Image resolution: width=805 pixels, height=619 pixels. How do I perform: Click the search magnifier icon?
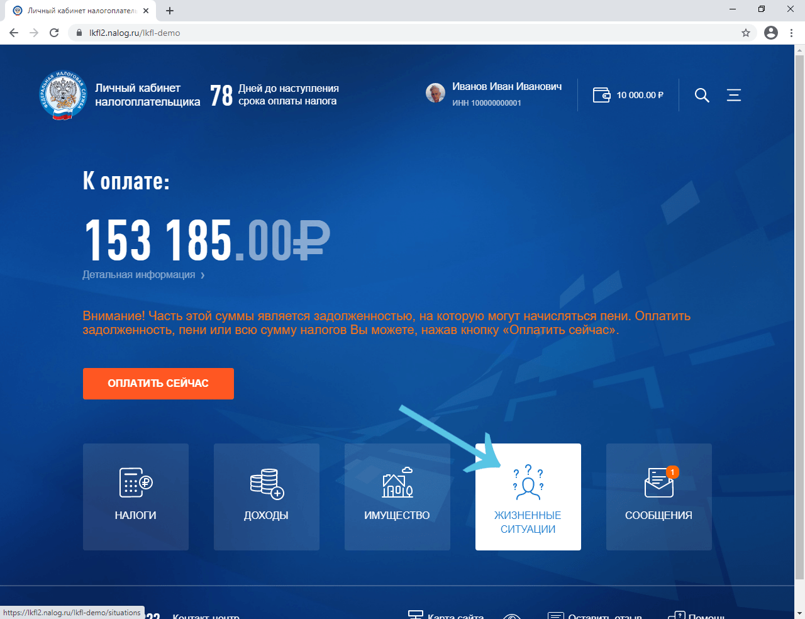(702, 95)
